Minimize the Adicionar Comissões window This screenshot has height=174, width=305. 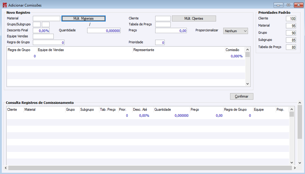point(278,5)
